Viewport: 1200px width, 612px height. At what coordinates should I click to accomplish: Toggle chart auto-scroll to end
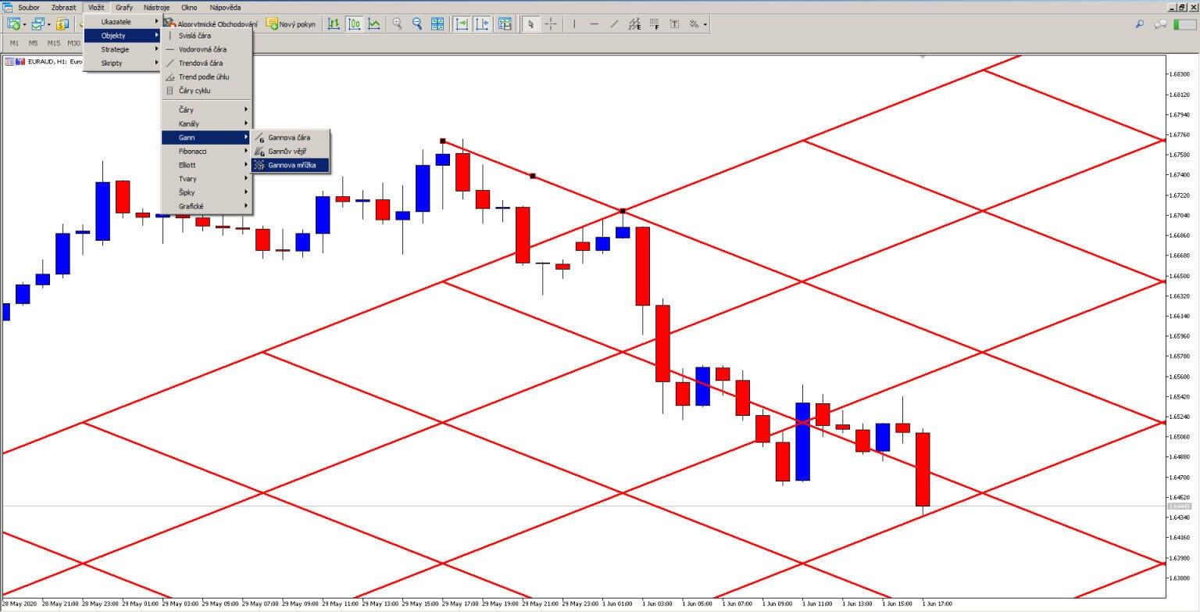(x=462, y=24)
